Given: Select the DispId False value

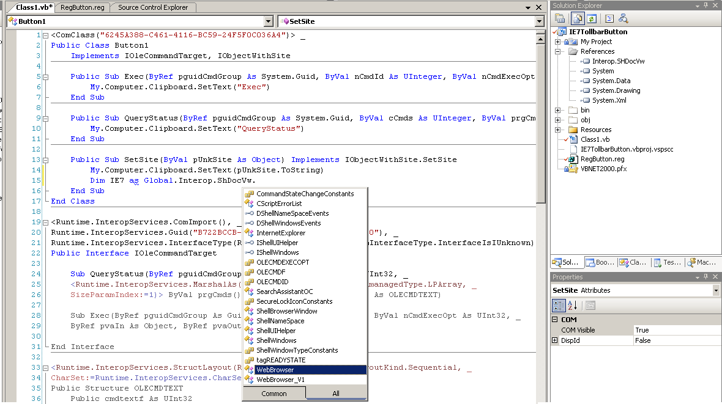Looking at the screenshot, I should pyautogui.click(x=677, y=340).
